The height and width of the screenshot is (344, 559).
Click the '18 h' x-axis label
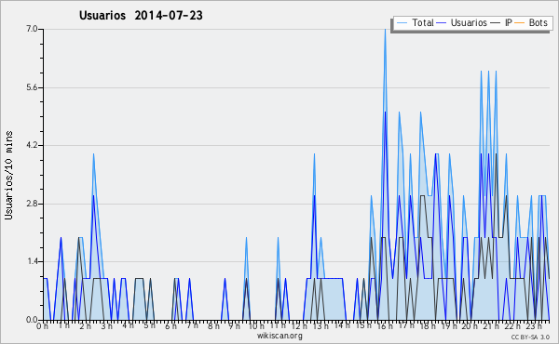tap(428, 325)
